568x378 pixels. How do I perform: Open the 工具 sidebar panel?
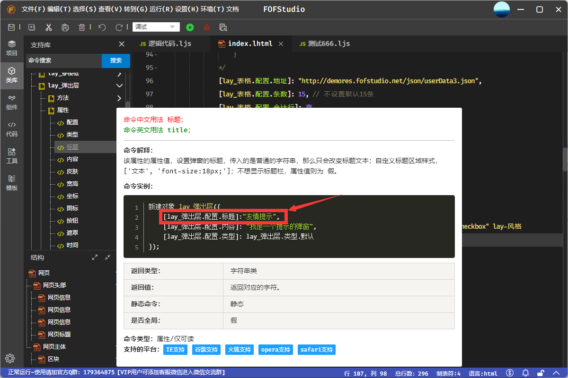click(12, 155)
